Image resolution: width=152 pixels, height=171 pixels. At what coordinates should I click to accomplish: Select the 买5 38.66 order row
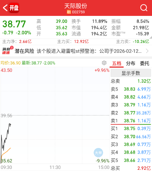pos(131,160)
